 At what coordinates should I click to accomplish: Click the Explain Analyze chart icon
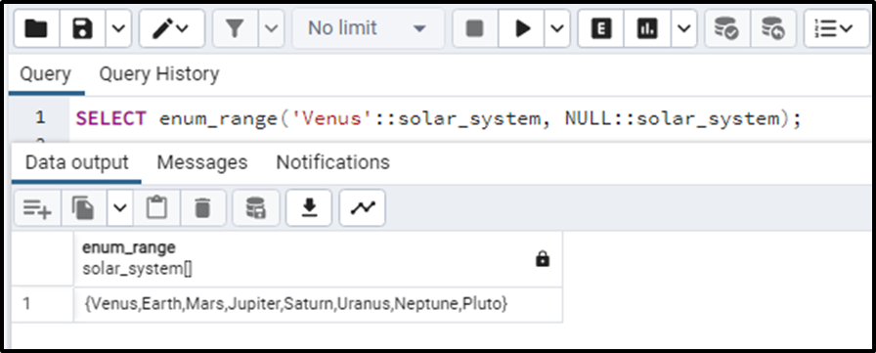click(x=647, y=28)
